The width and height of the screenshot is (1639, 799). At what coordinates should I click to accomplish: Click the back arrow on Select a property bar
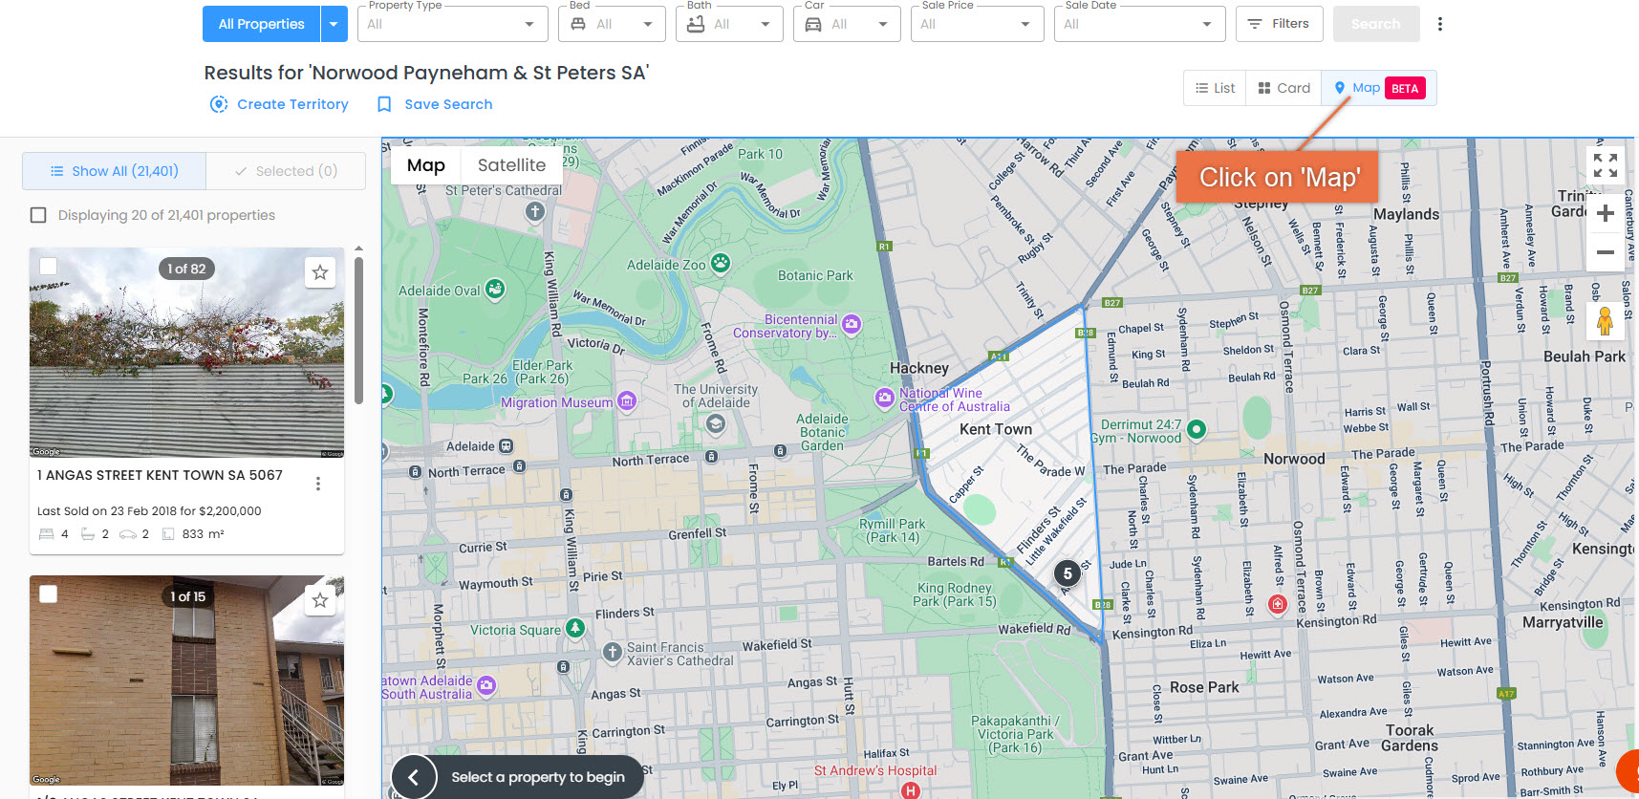(414, 777)
